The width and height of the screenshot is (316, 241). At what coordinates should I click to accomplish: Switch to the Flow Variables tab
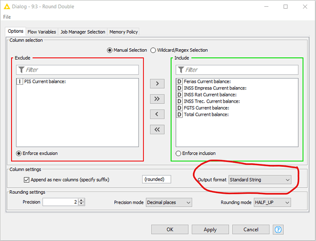42,32
